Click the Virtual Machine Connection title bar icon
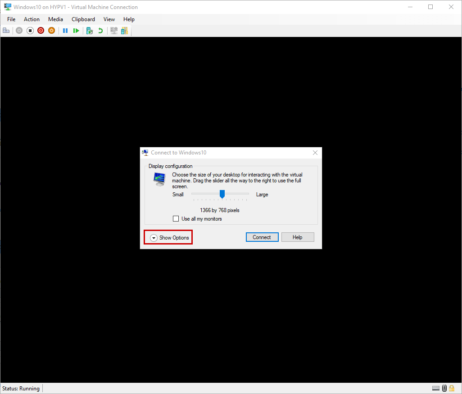462x394 pixels. [8, 7]
